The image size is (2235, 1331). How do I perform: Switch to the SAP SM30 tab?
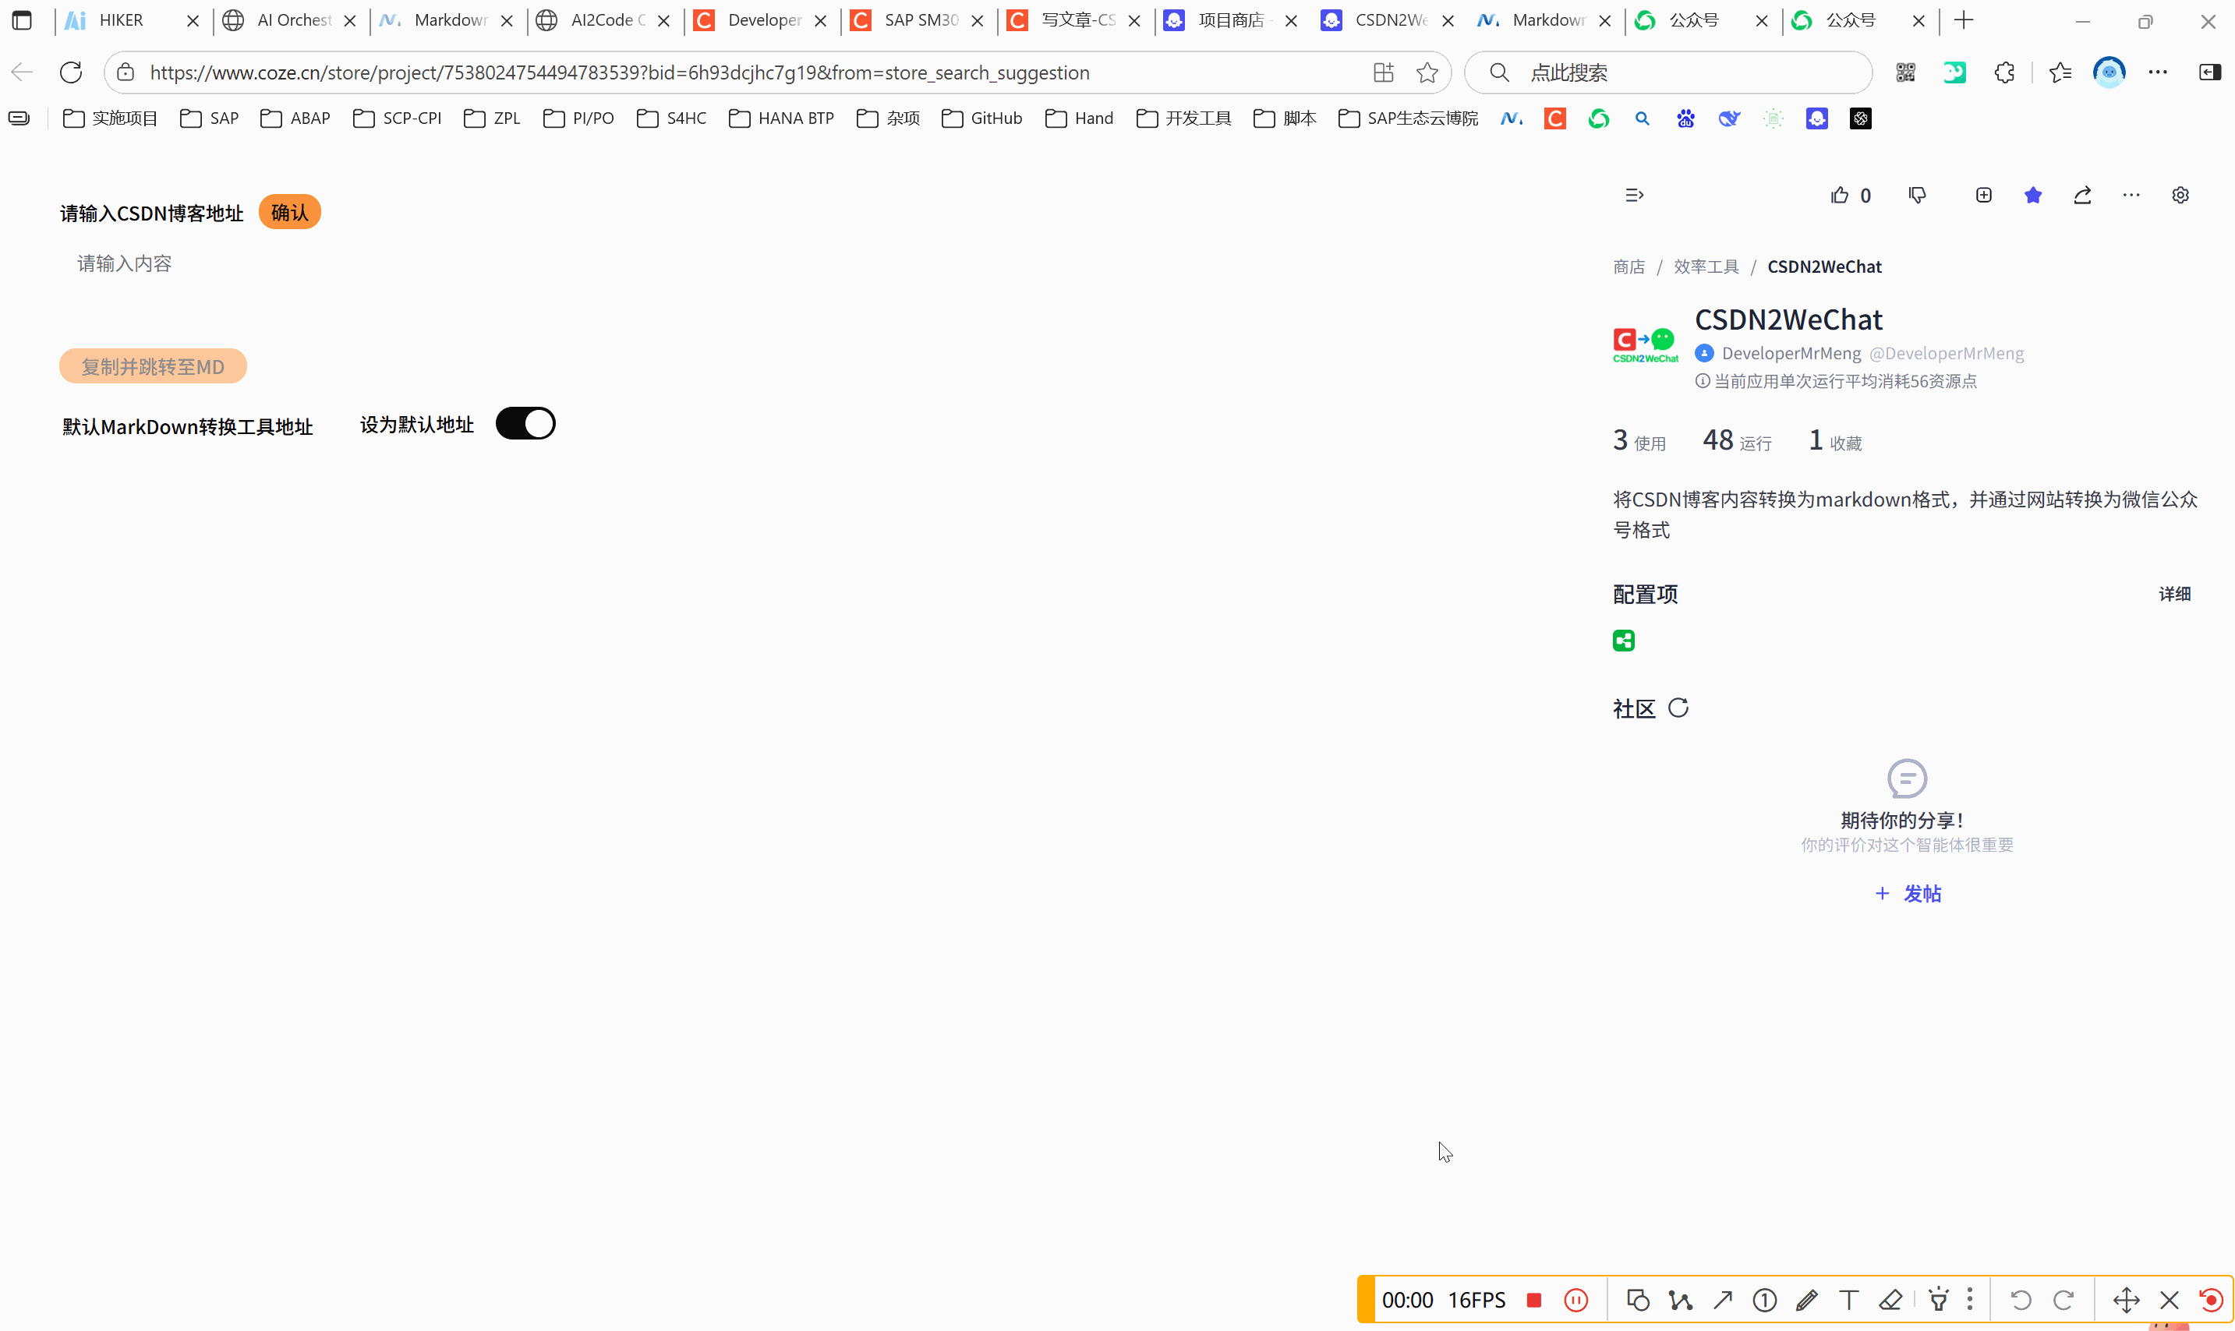coord(921,19)
